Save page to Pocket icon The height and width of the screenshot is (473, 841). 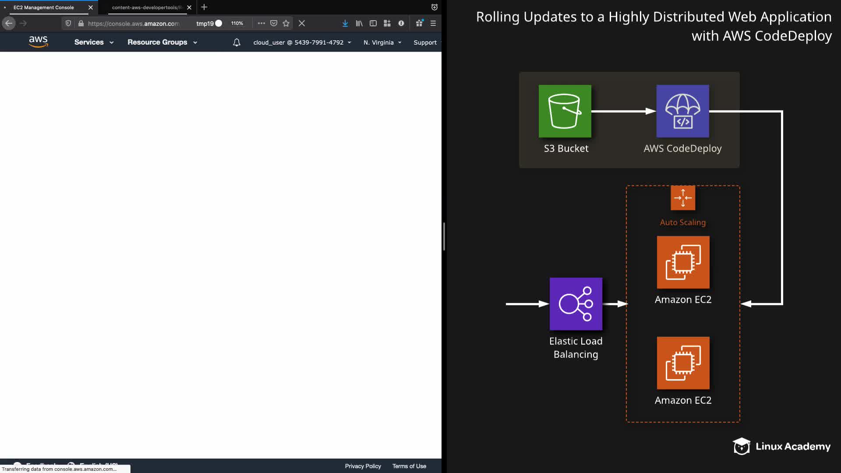(x=274, y=23)
